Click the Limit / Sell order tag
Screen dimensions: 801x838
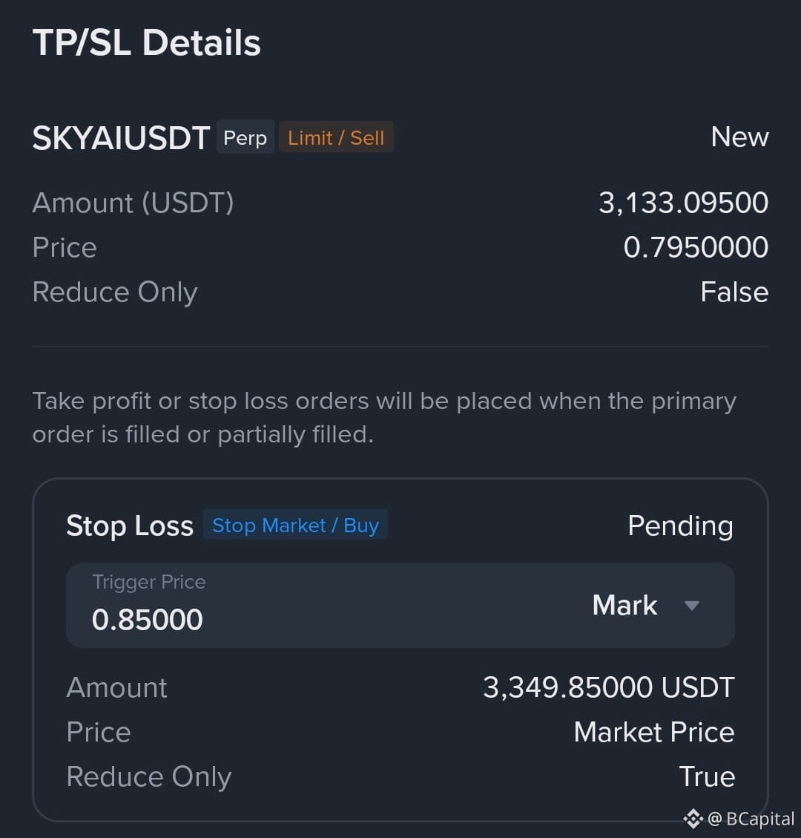coord(336,137)
